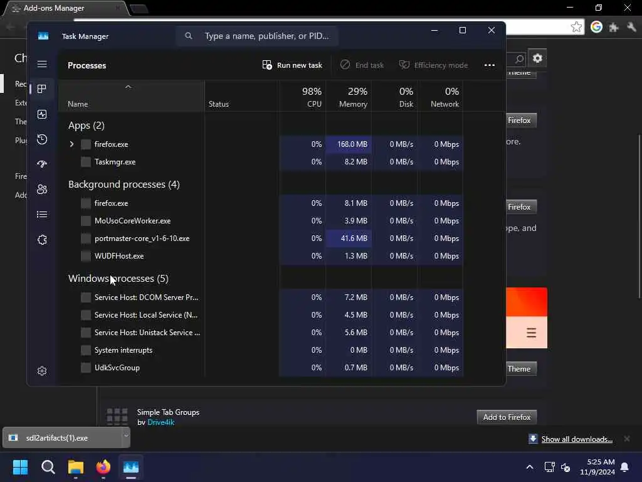Click Windows processes (5) group header
The image size is (642, 482).
click(118, 279)
